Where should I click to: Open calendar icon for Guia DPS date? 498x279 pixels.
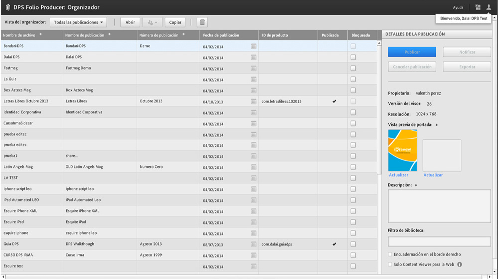coord(254,244)
